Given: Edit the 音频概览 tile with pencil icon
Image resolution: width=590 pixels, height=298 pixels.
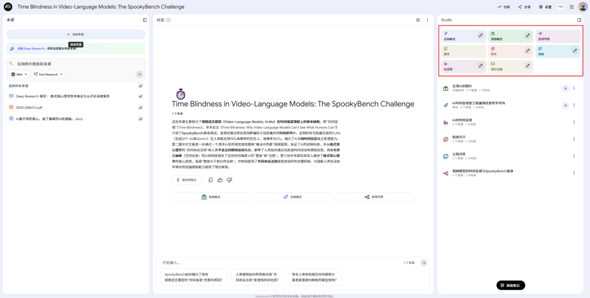Looking at the screenshot, I should (x=480, y=36).
